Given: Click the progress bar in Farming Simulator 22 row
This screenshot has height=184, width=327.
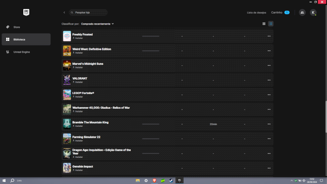Looking at the screenshot, I should point(150,139).
